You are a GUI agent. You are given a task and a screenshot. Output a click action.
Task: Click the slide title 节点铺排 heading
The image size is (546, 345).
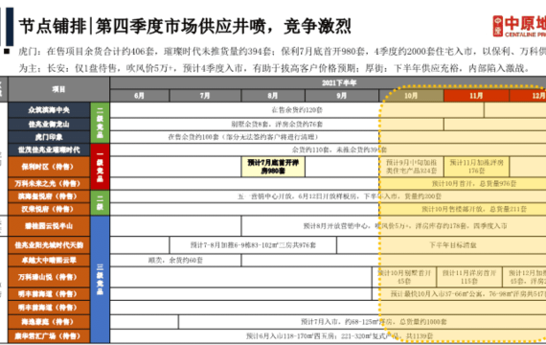click(185, 27)
